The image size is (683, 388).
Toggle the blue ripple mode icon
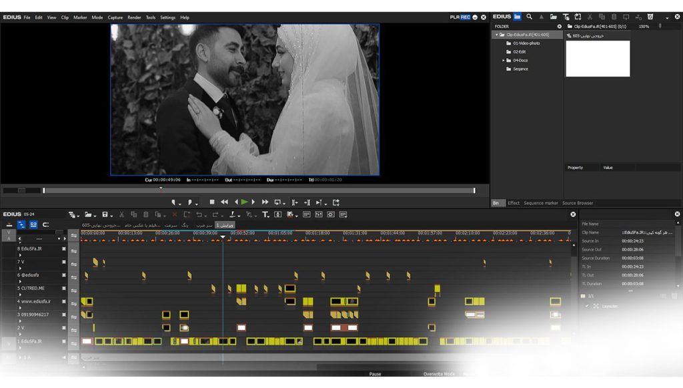point(21,224)
